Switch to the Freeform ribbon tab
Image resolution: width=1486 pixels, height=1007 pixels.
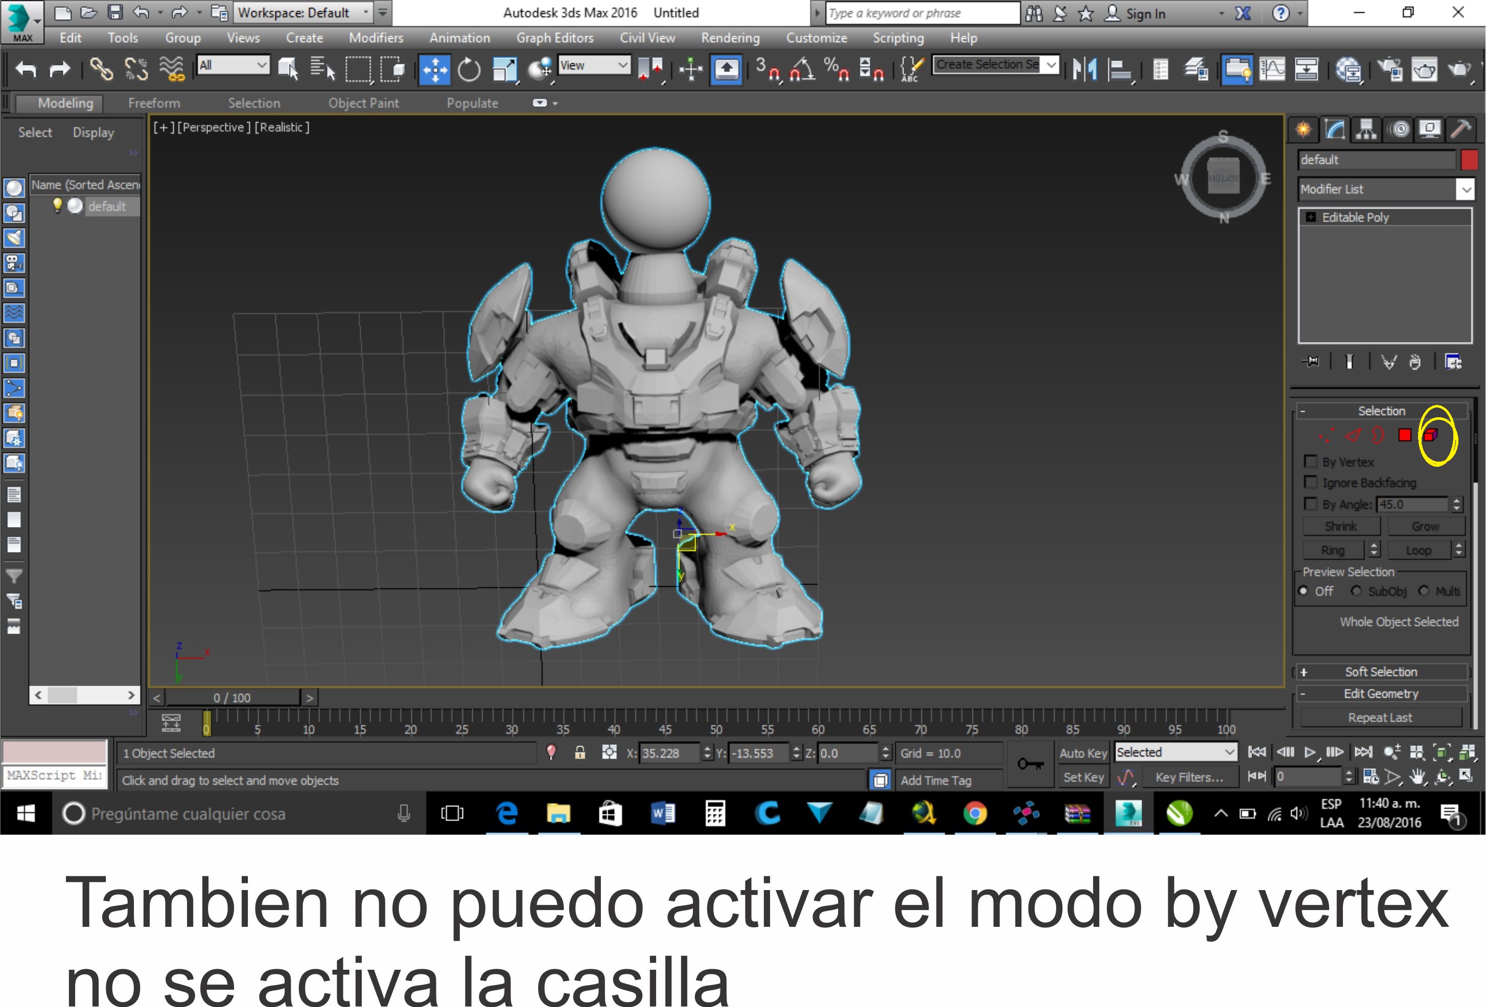[153, 103]
